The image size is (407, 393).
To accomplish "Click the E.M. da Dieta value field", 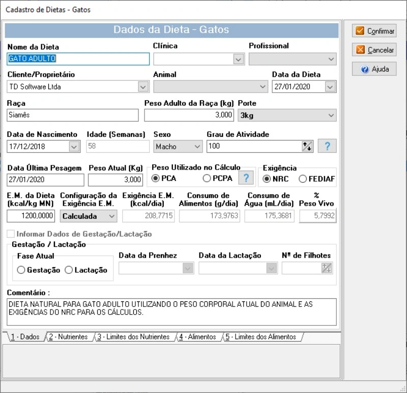I will click(31, 216).
